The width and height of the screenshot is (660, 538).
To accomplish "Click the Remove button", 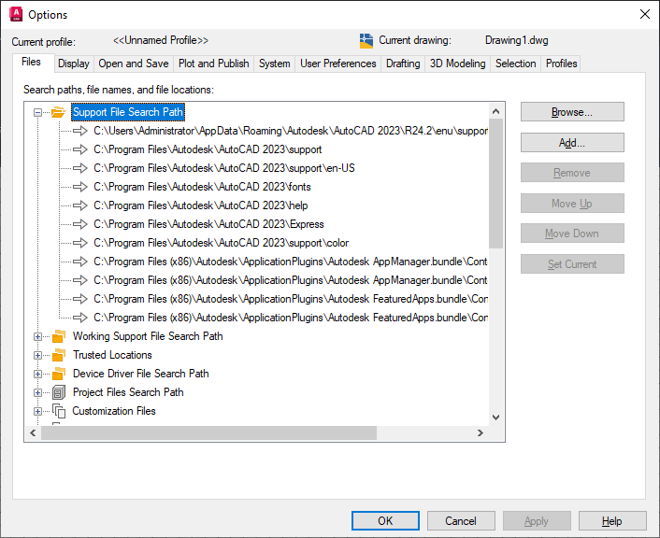I will tap(572, 173).
